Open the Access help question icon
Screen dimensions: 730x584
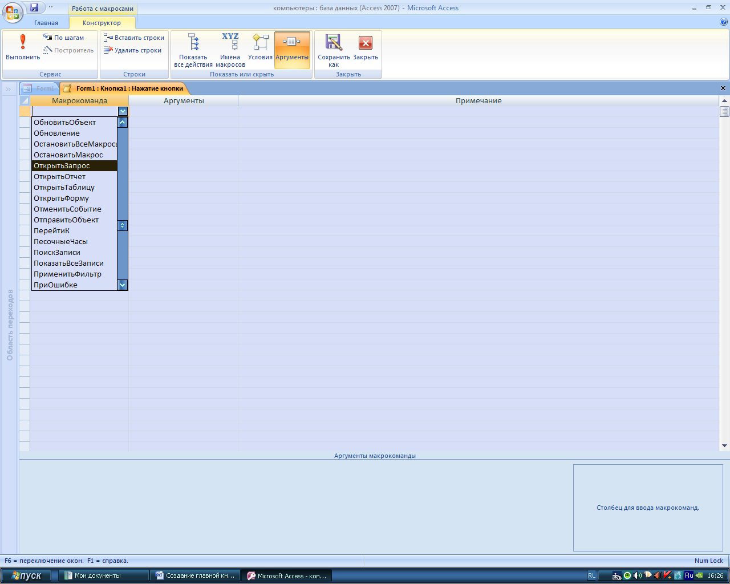pyautogui.click(x=724, y=22)
